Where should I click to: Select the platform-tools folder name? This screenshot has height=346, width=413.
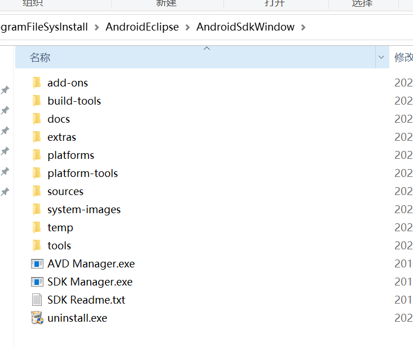coord(83,174)
